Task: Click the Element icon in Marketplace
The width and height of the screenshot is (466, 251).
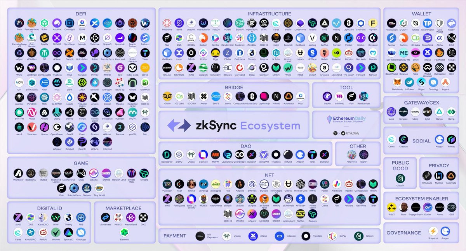Action: click(124, 233)
